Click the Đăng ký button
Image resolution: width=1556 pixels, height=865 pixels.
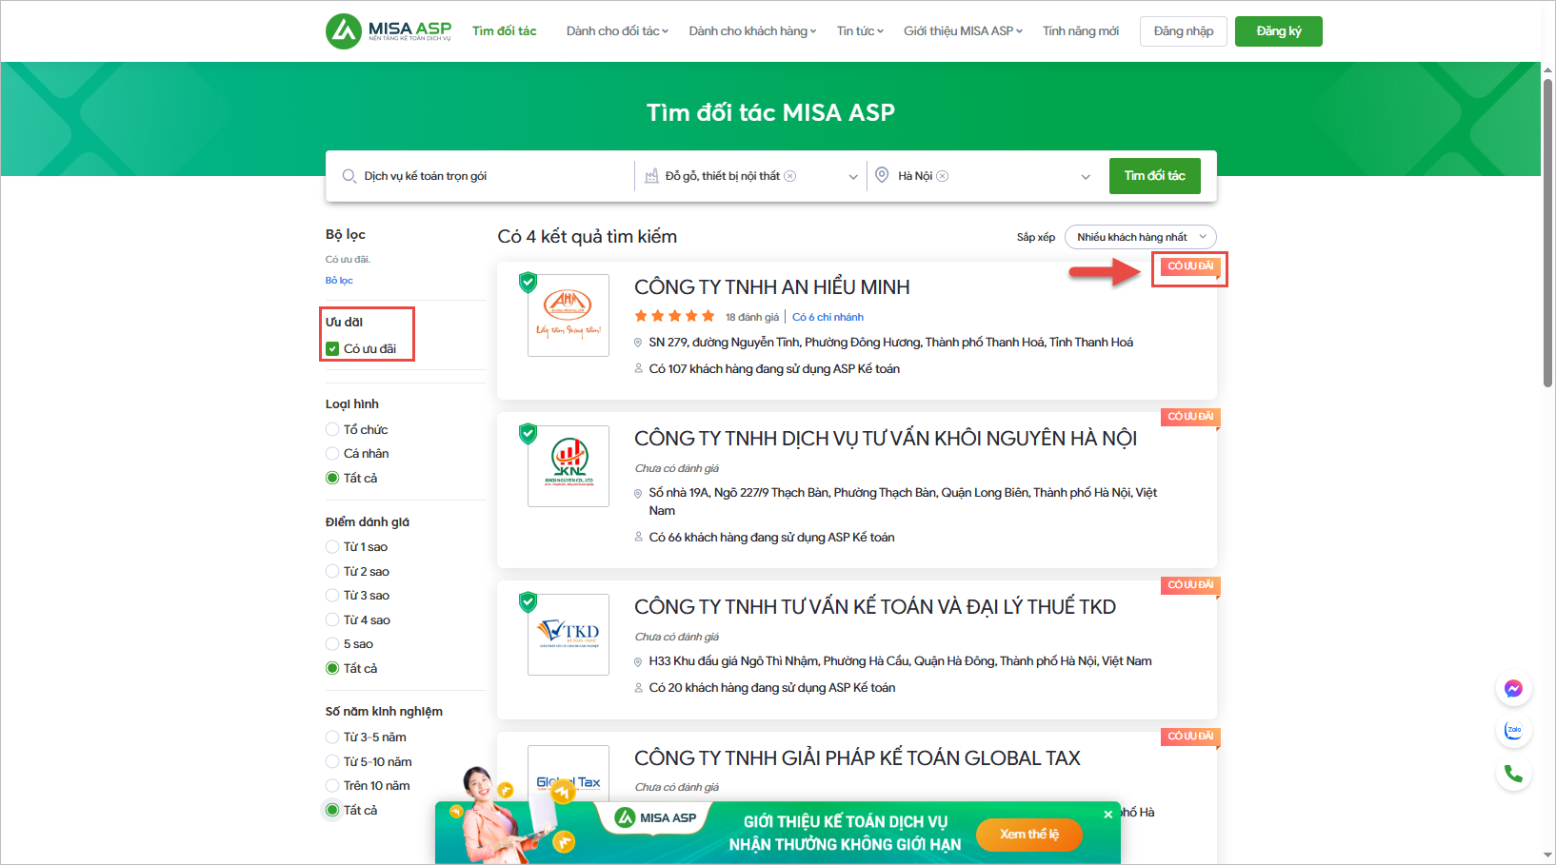pos(1279,31)
